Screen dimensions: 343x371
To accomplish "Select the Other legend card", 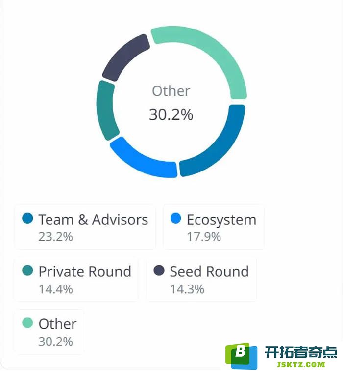I will point(49,332).
